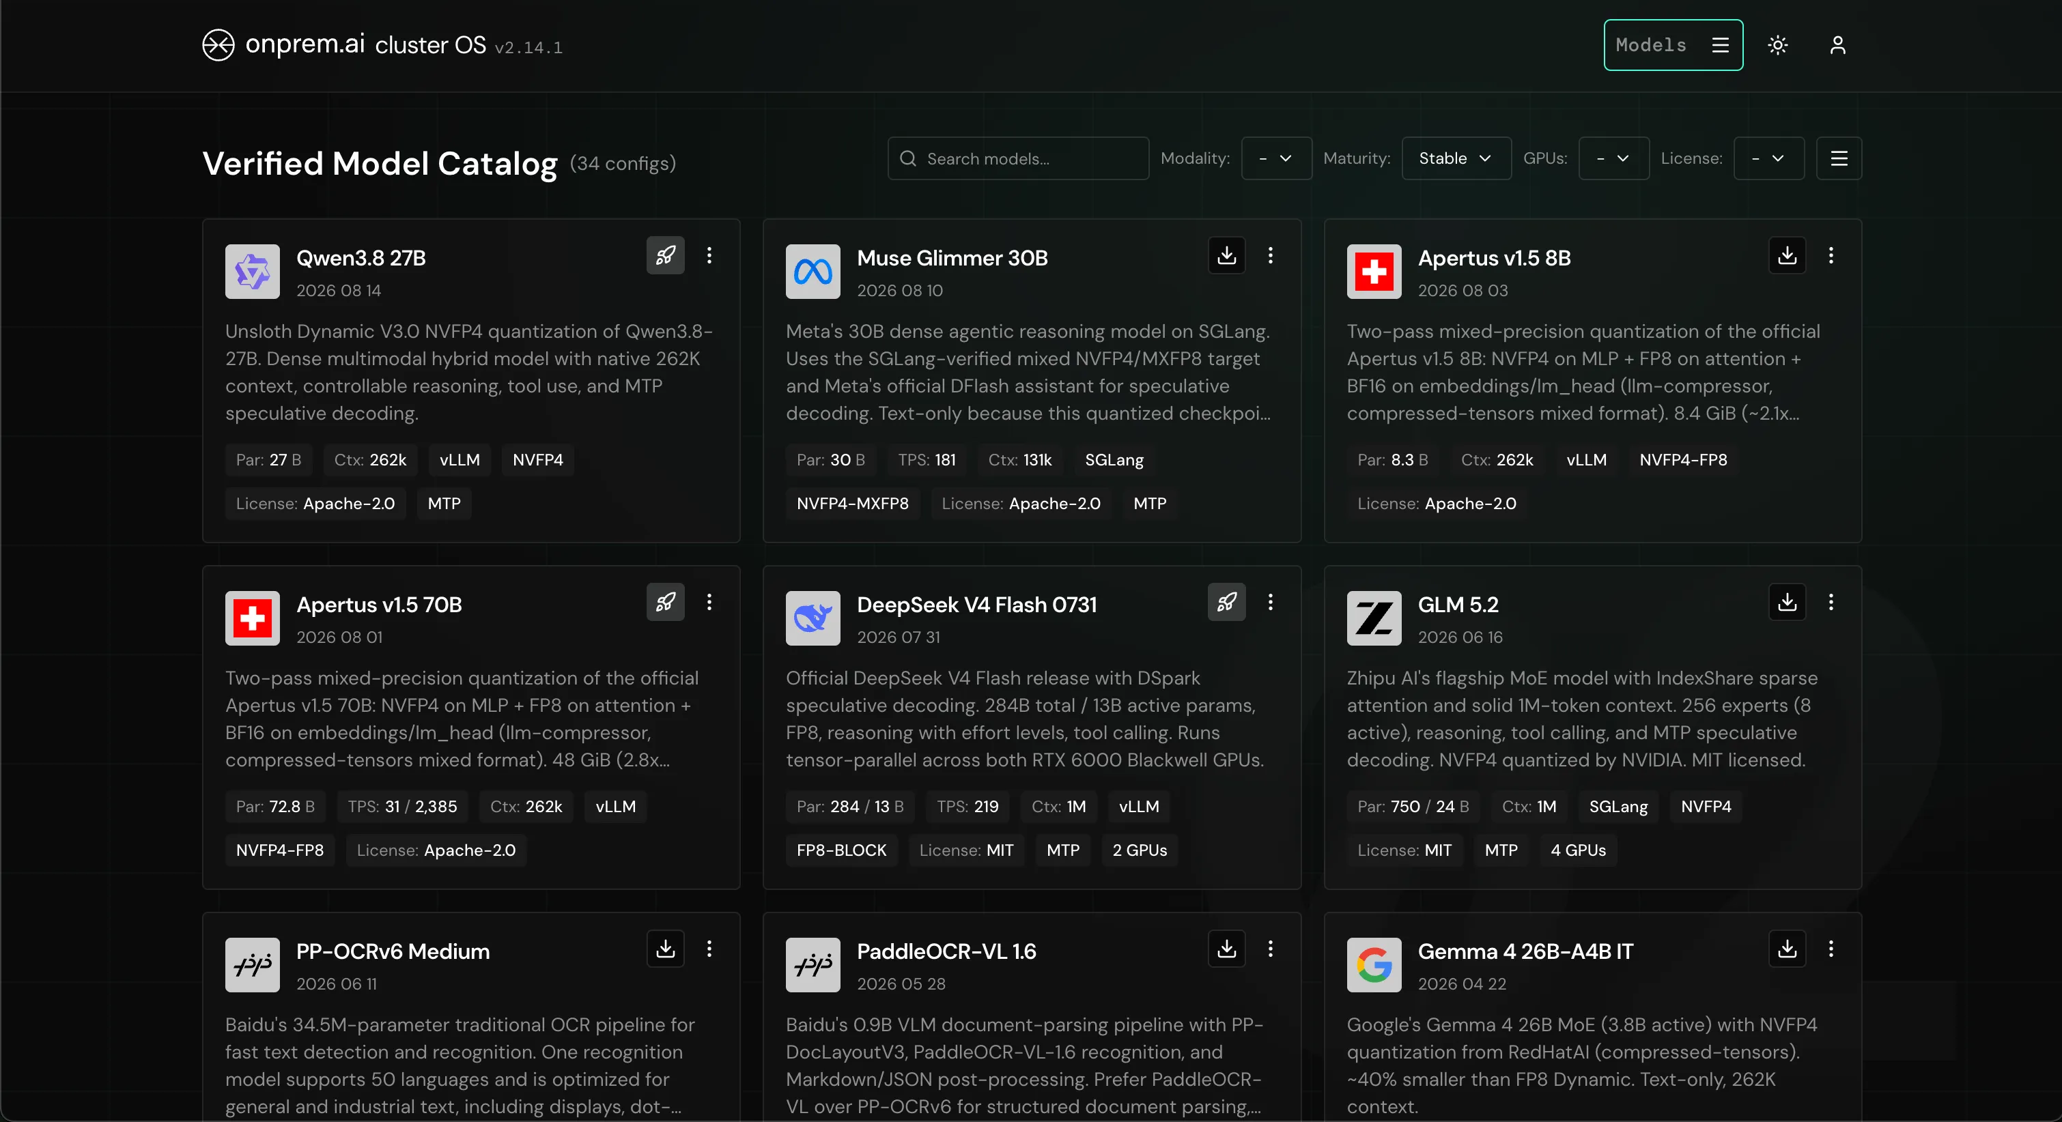Expand the Modality filter dropdown
This screenshot has width=2062, height=1122.
point(1276,158)
